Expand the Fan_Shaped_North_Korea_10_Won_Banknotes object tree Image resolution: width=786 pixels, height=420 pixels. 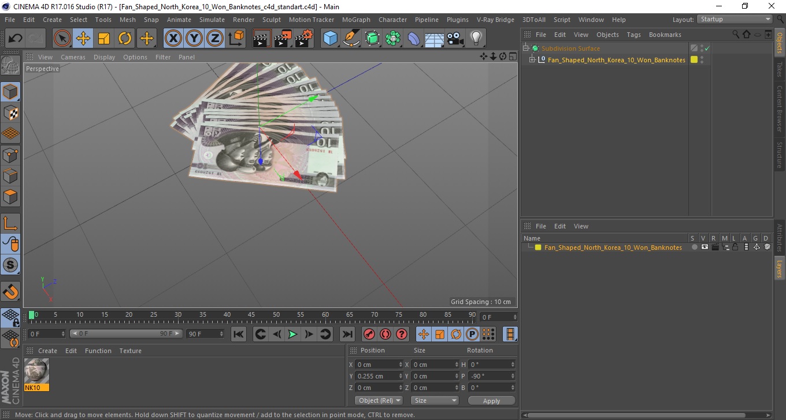coord(532,60)
